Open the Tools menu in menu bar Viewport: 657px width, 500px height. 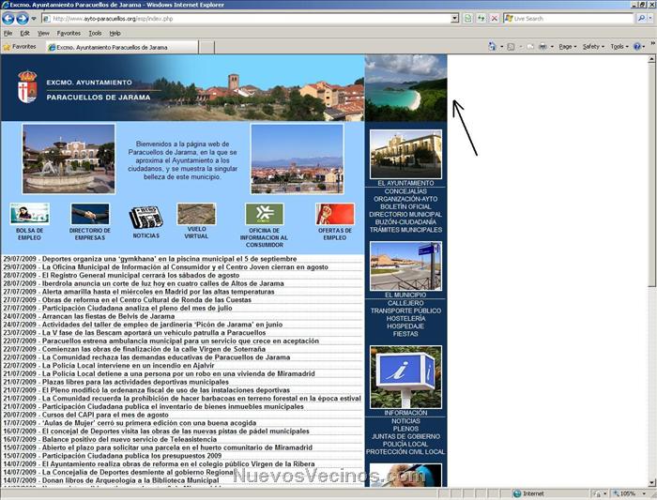(95, 33)
